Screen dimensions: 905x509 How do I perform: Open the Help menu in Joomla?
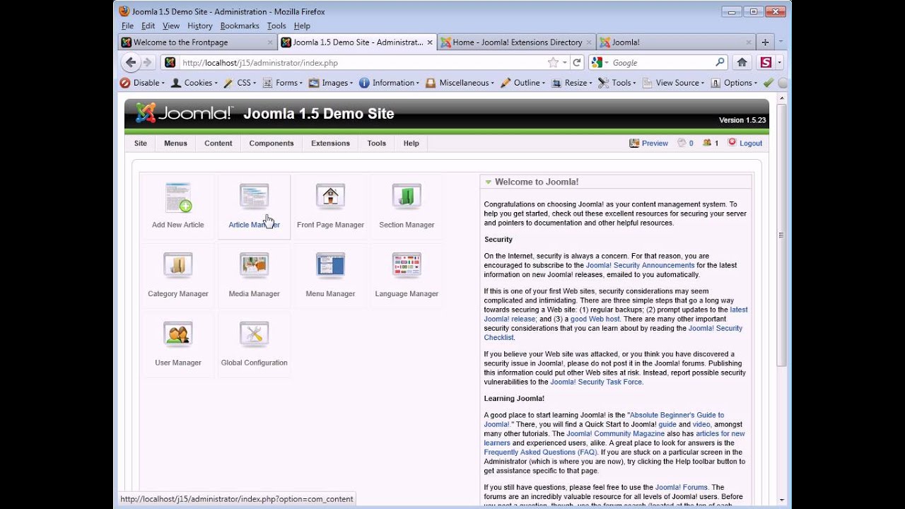(x=411, y=143)
